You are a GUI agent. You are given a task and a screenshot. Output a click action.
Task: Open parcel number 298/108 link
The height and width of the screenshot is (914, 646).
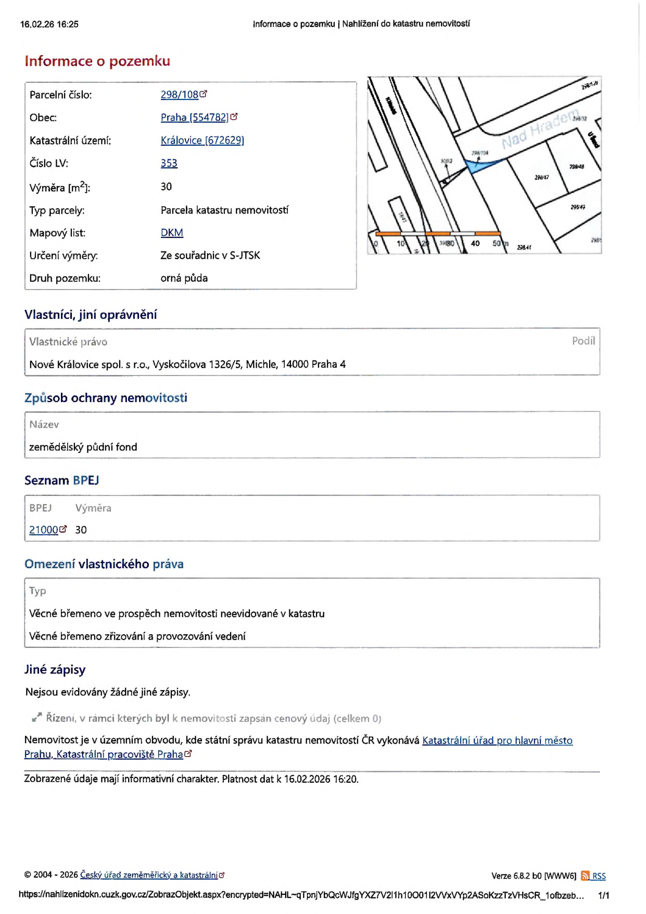pos(179,95)
